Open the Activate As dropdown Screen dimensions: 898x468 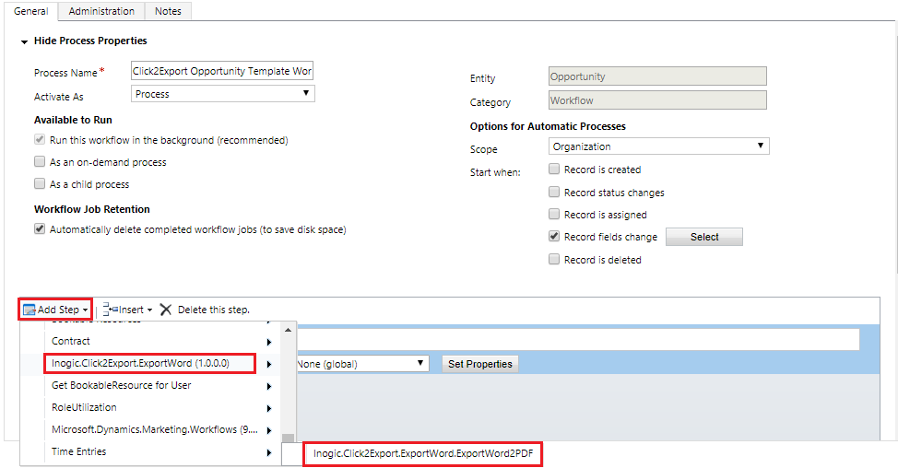pos(223,94)
